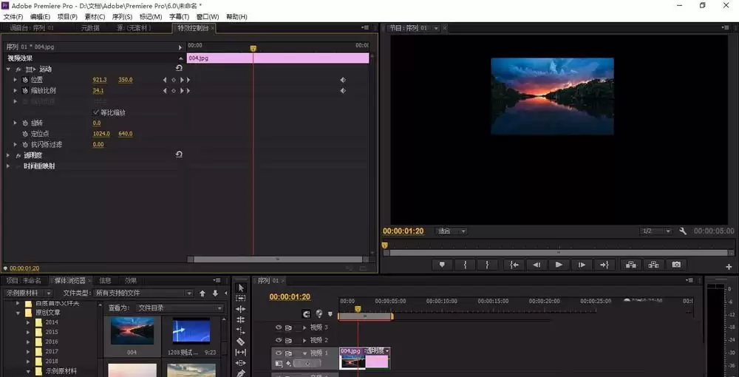Switch to the Media Browser tab
Screen dimensions: 739x377
click(x=69, y=281)
